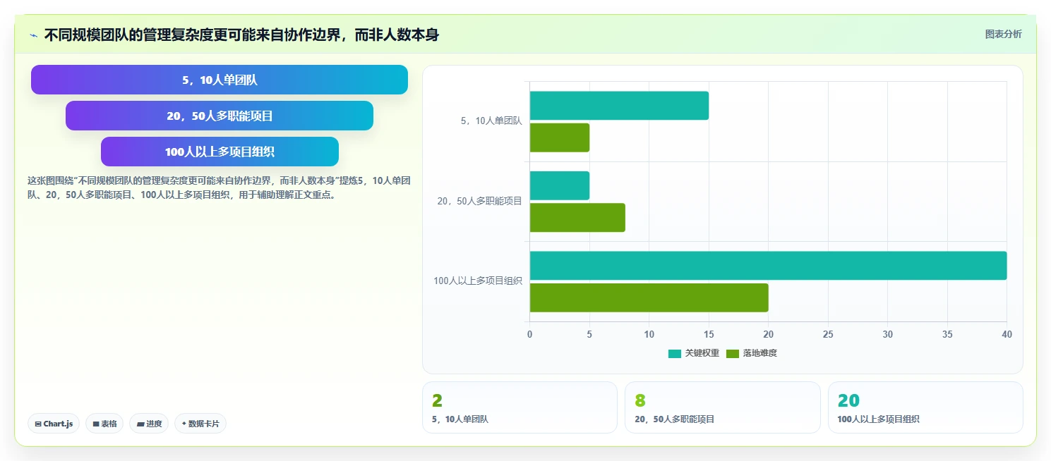Toggle 关键权重 legend series
1051x461 pixels.
click(x=694, y=353)
